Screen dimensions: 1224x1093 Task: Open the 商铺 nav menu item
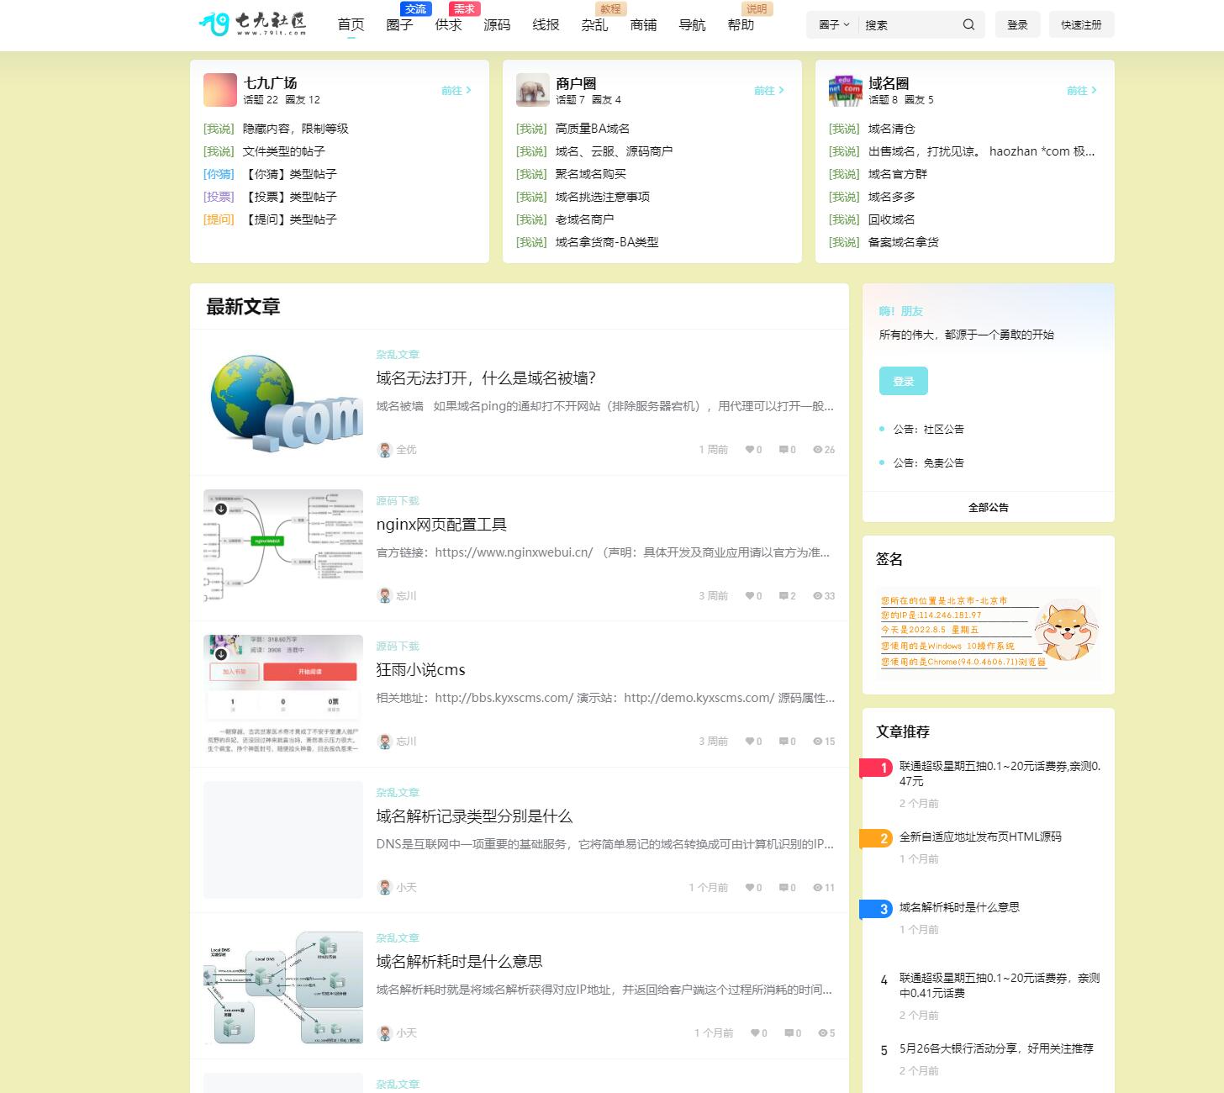tap(643, 25)
